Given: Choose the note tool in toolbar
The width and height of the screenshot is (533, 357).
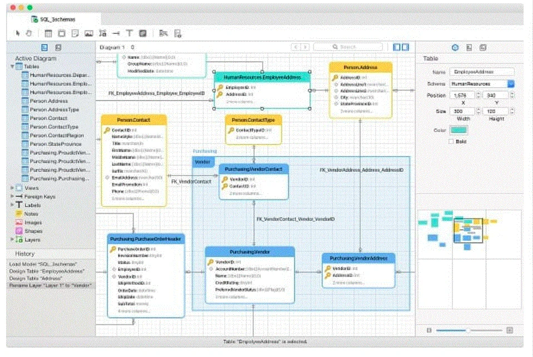Looking at the screenshot, I should pos(75,33).
